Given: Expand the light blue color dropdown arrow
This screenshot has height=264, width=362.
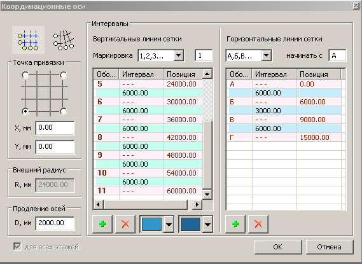Looking at the screenshot, I should click(169, 224).
